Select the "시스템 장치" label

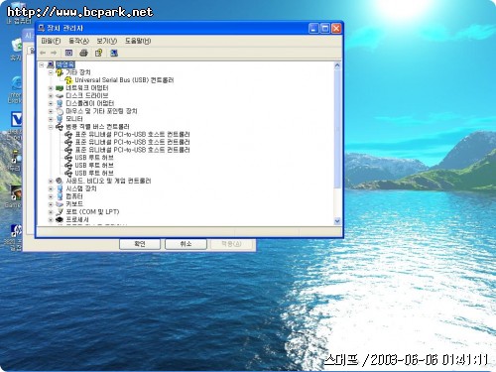81,188
